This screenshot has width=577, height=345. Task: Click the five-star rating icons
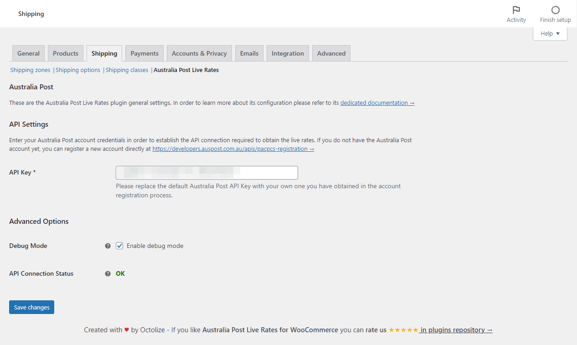(x=403, y=330)
